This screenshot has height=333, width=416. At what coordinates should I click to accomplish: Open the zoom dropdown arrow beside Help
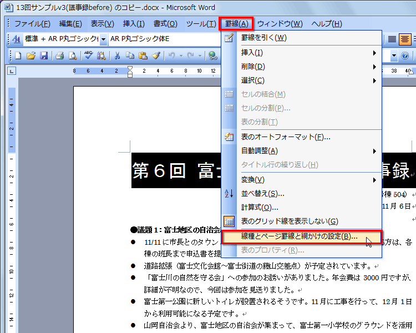[x=394, y=56]
